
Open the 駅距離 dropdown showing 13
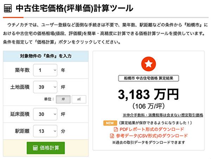click(45, 131)
